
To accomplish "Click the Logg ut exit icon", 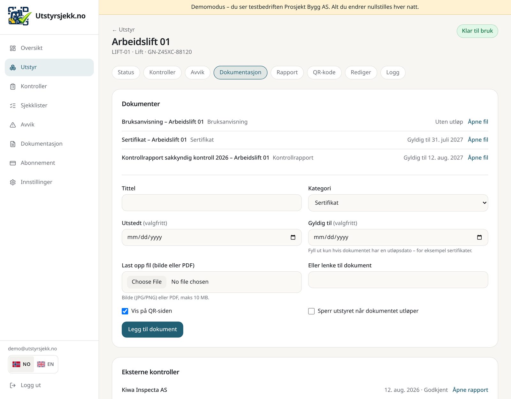I will click(x=13, y=385).
